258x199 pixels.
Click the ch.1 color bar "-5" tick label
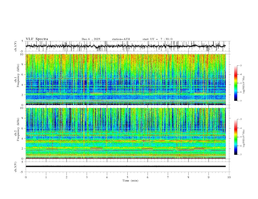240,83
